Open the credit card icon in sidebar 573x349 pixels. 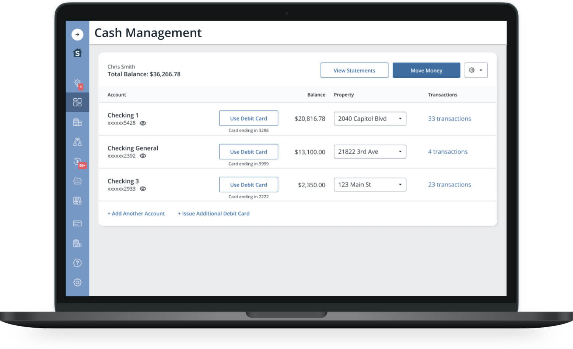77,224
